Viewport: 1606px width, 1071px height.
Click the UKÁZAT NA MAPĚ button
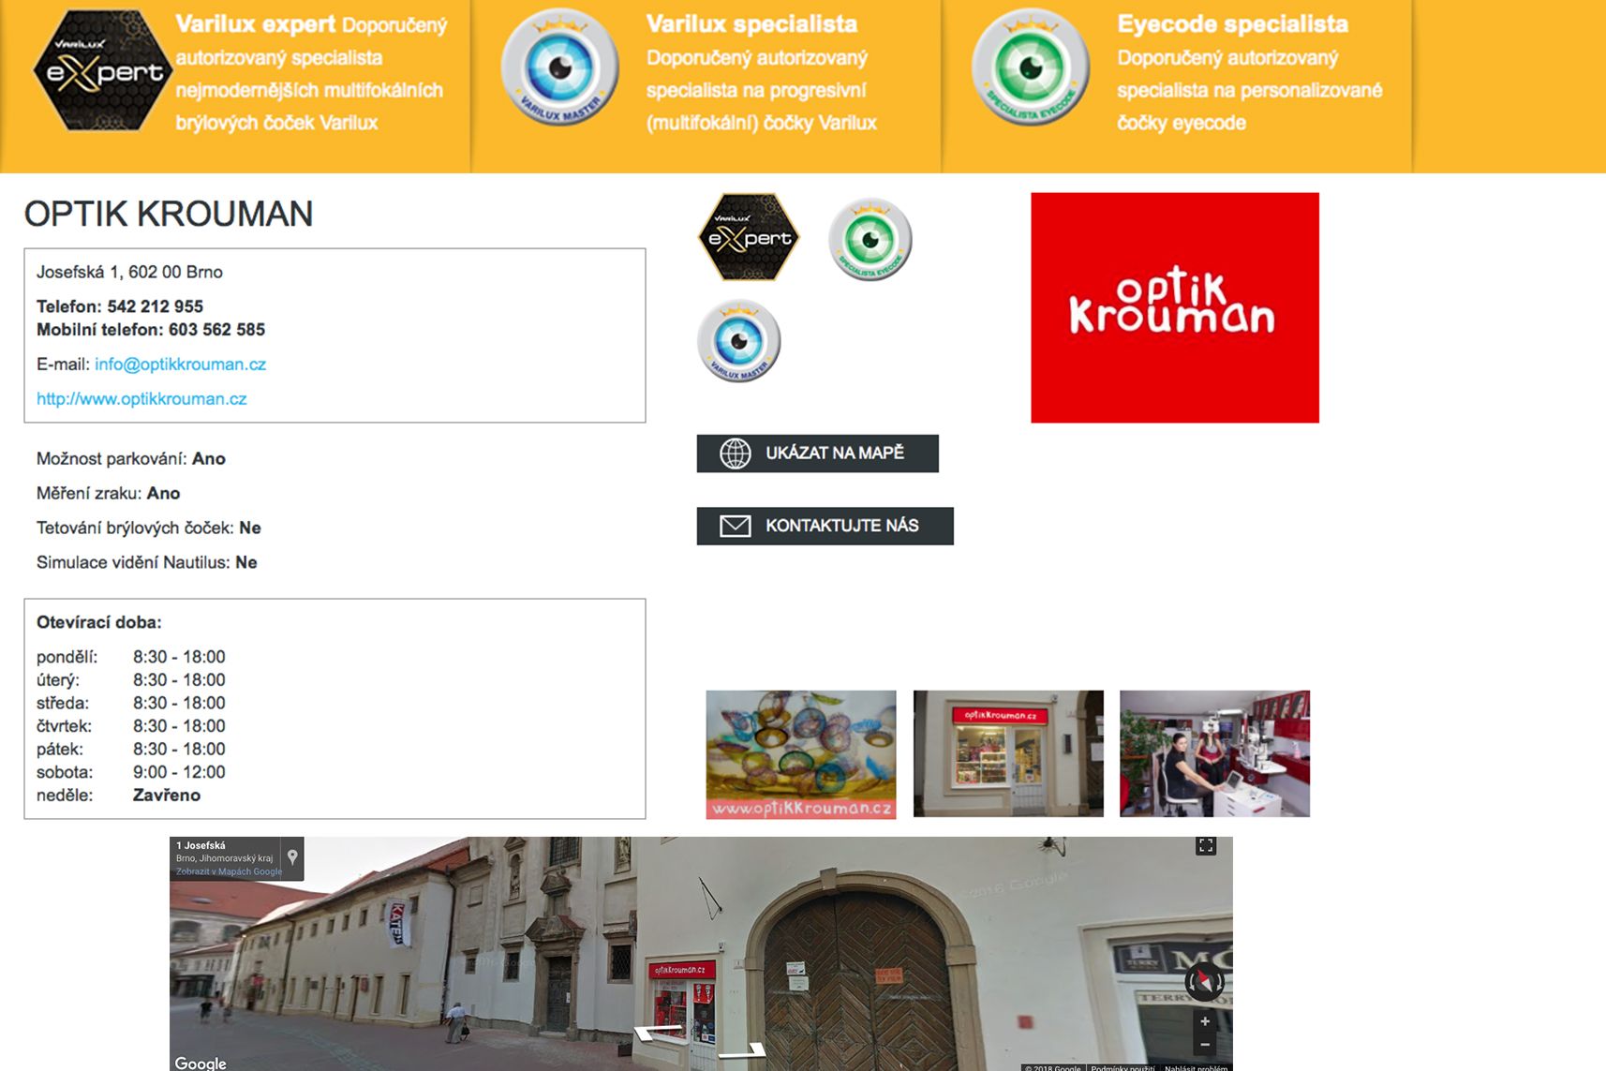(x=817, y=454)
